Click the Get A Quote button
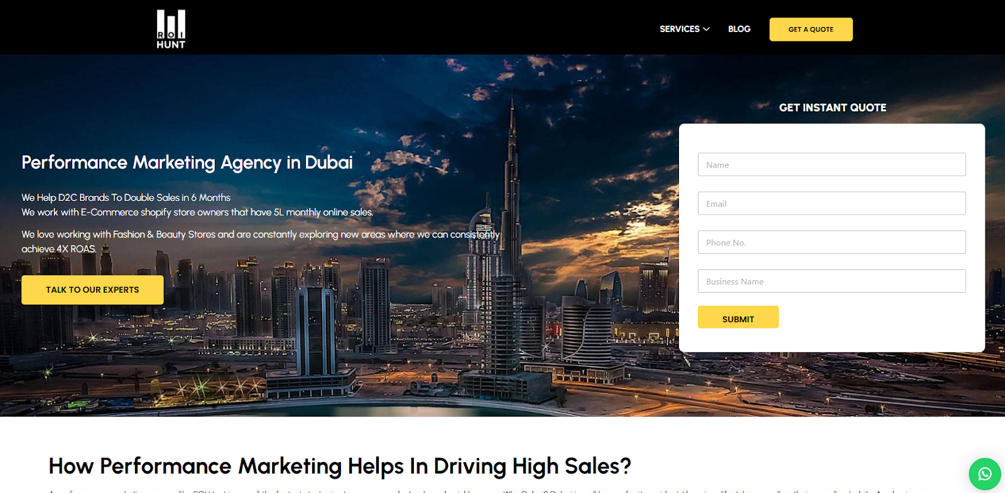 pos(811,30)
